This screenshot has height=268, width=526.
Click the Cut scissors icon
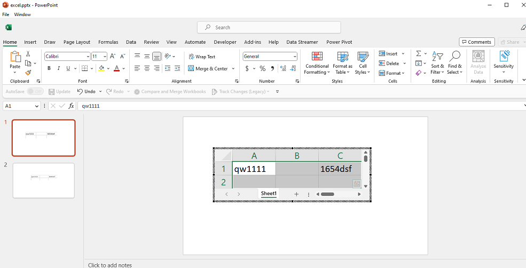tap(28, 54)
